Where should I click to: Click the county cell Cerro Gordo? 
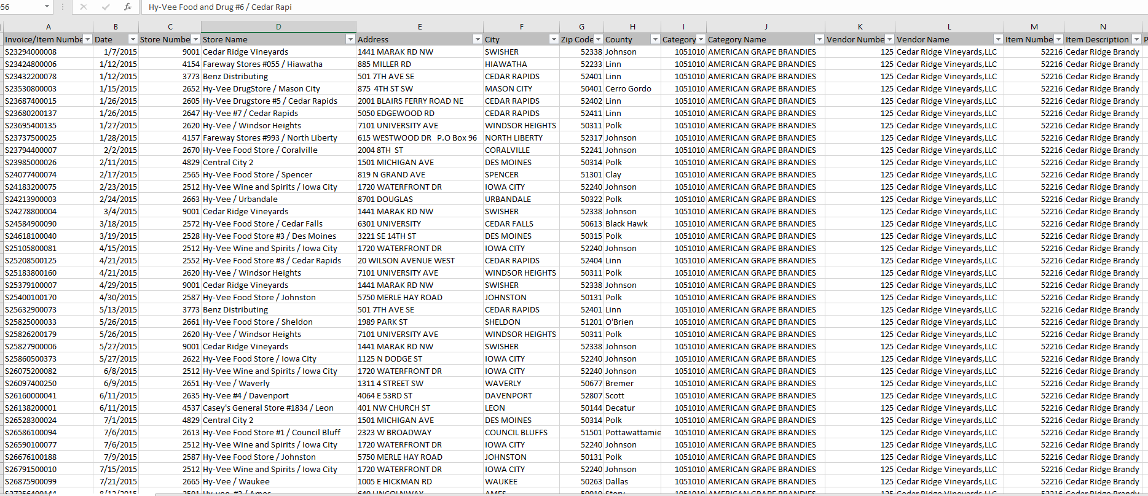click(x=632, y=88)
